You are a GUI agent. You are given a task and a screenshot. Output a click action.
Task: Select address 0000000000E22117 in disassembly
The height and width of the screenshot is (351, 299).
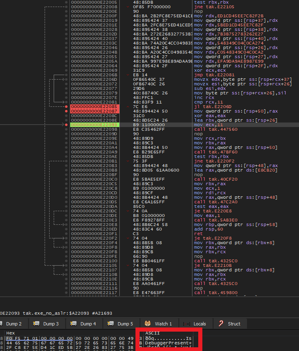pos(94,292)
